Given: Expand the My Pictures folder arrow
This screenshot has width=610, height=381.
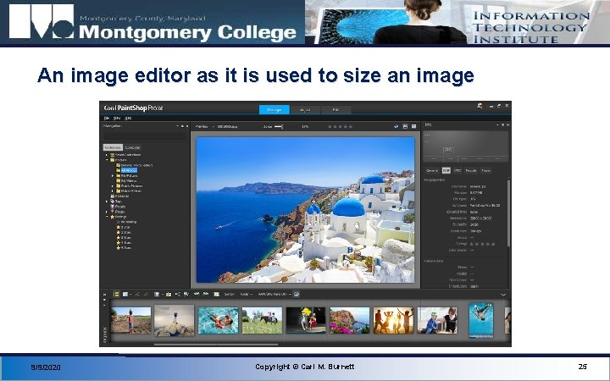Looking at the screenshot, I should tap(113, 176).
